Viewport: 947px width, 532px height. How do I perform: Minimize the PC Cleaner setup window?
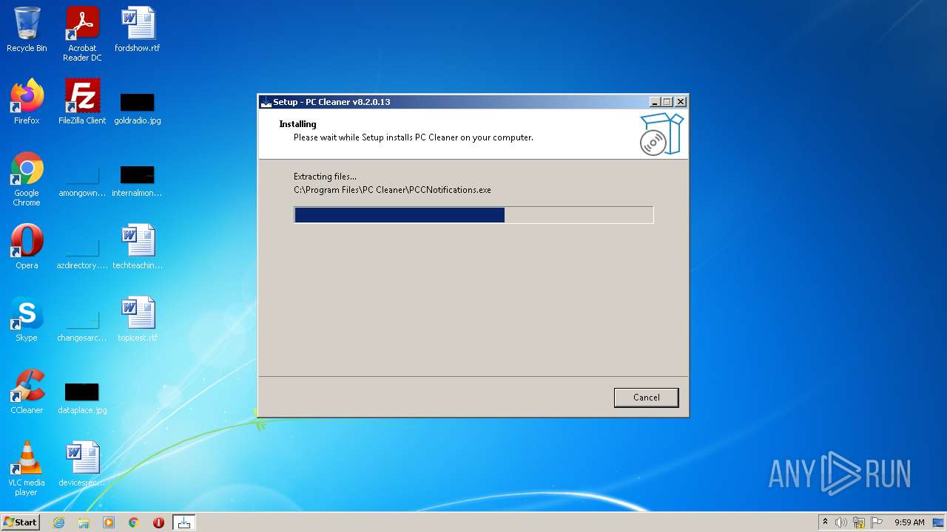coord(655,102)
